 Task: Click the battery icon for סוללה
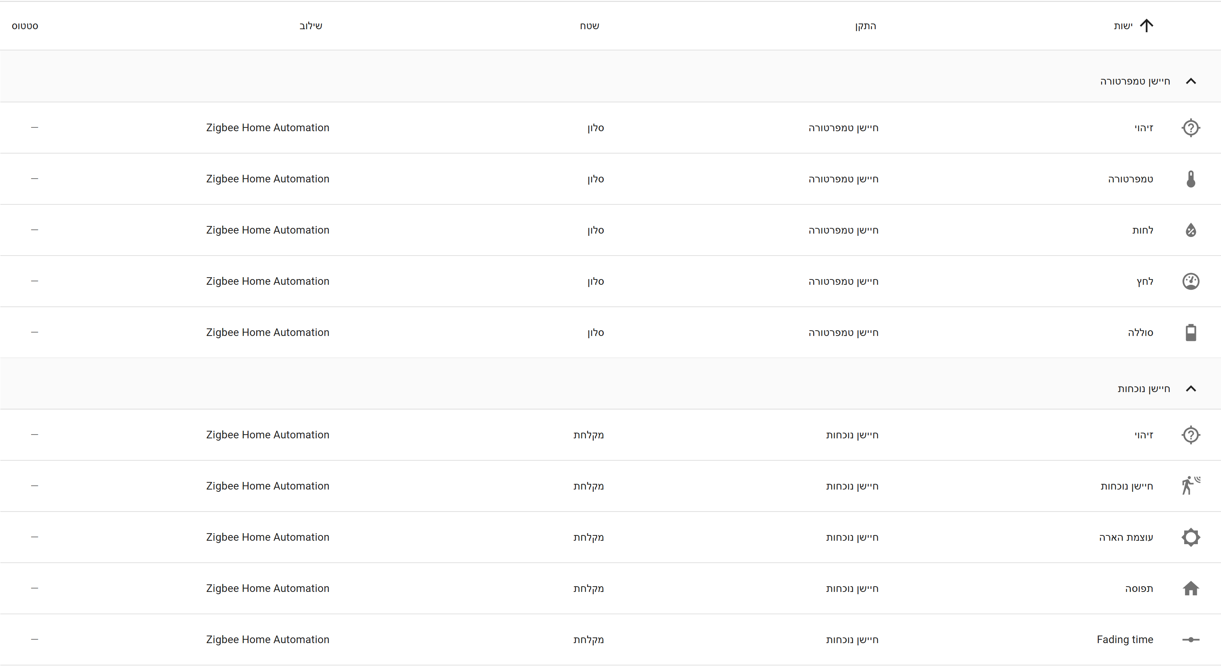(1190, 333)
